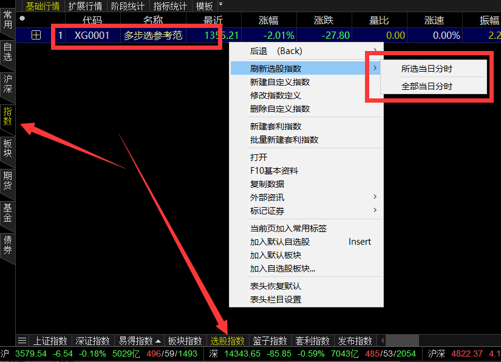Click 沪 index value 3579.54 in status bar
Image resolution: width=501 pixels, height=362 pixels.
click(31, 354)
